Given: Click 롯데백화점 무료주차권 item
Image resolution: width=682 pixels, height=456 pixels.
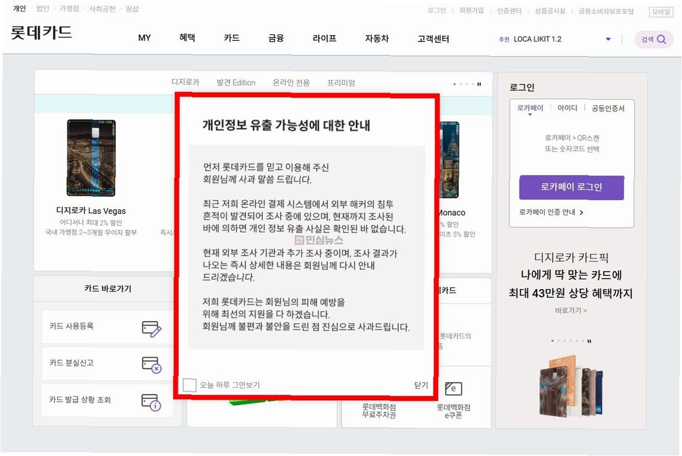Looking at the screenshot, I should coord(379,410).
